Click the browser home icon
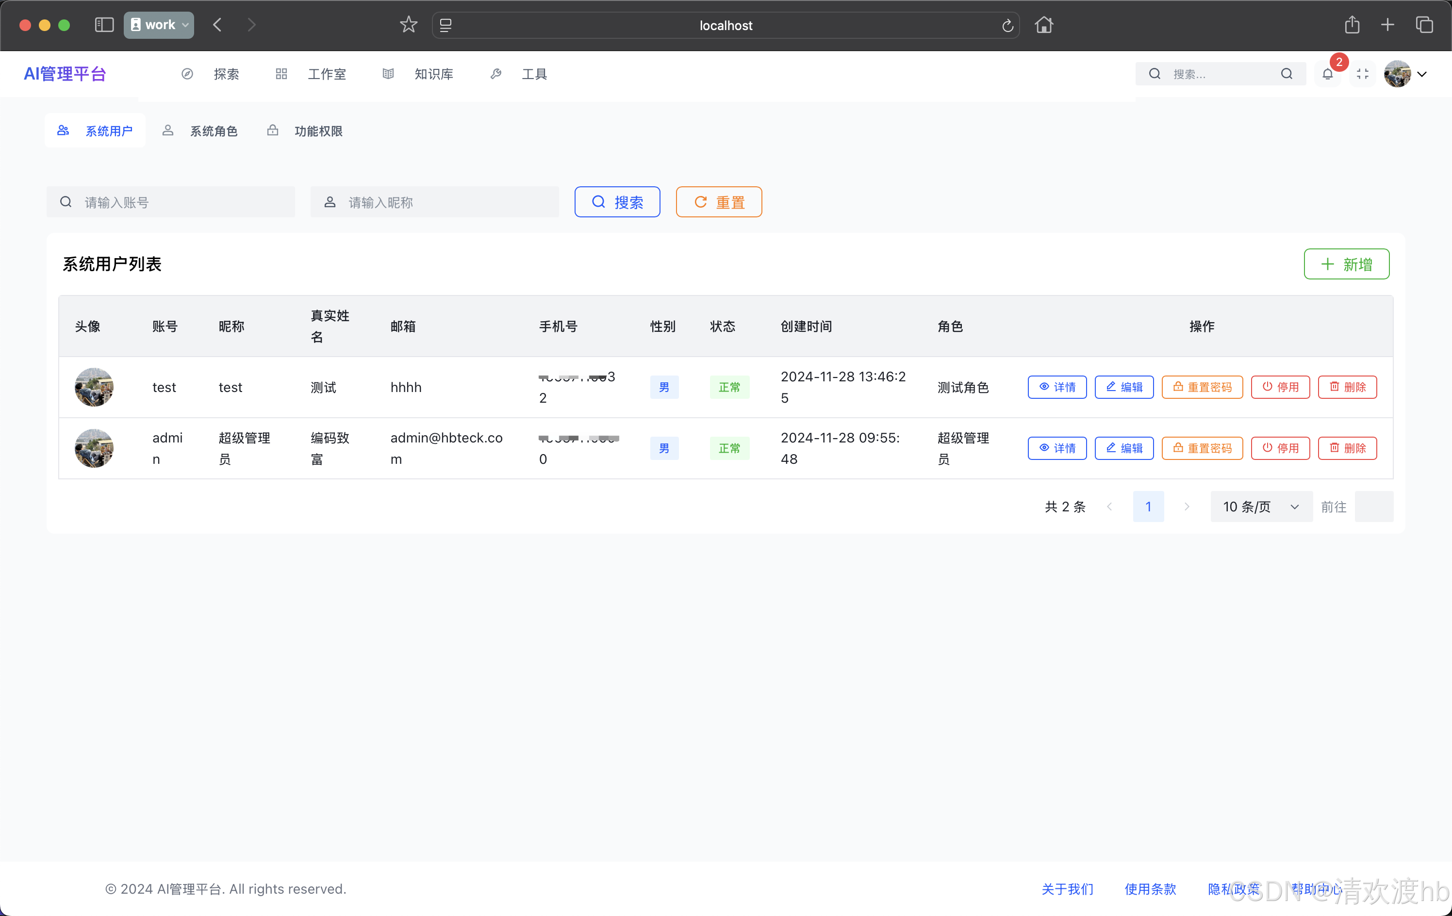Image resolution: width=1452 pixels, height=916 pixels. point(1044,25)
